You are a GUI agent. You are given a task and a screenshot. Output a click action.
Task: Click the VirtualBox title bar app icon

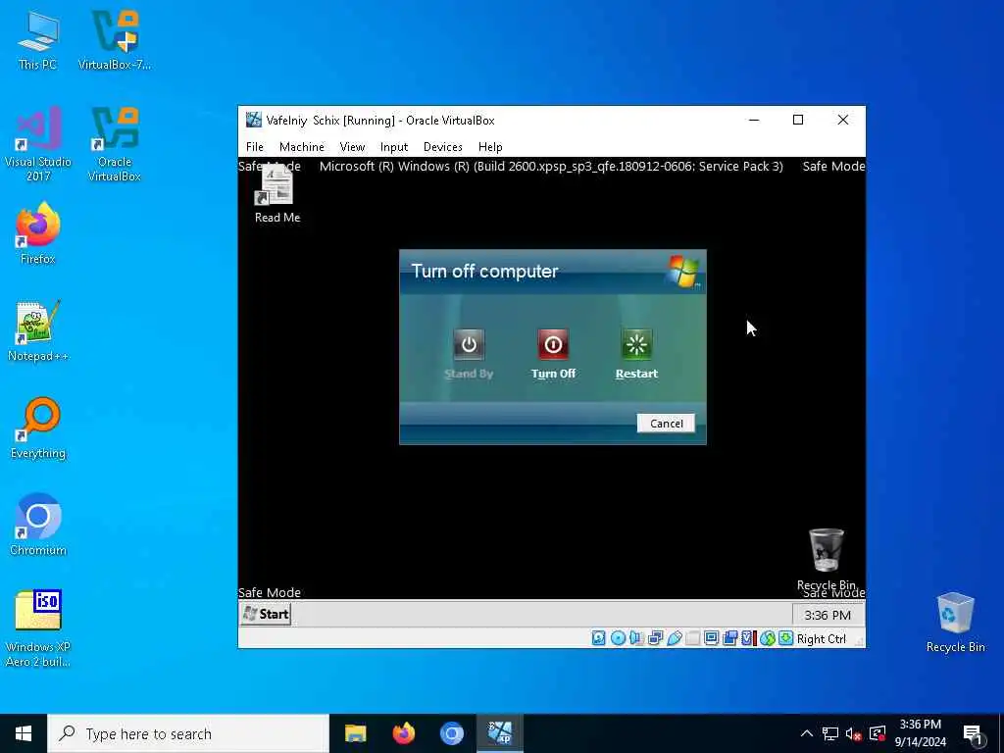pyautogui.click(x=254, y=120)
